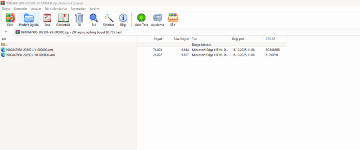The width and height of the screenshot is (360, 150).
Task: Sort by Tür column header
Action: pos(210,39)
